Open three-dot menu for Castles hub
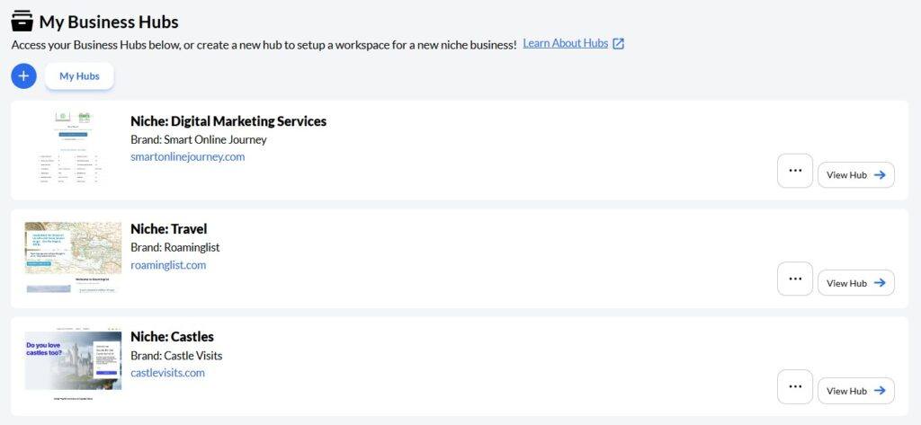Image resolution: width=921 pixels, height=425 pixels. pyautogui.click(x=794, y=386)
